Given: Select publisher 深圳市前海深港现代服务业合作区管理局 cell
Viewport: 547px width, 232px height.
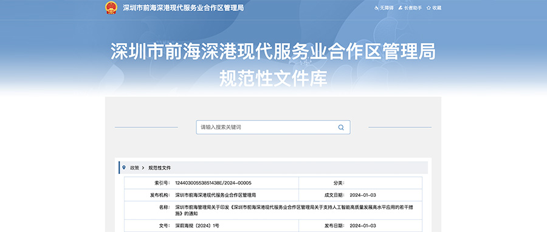Looking at the screenshot, I should point(216,195).
